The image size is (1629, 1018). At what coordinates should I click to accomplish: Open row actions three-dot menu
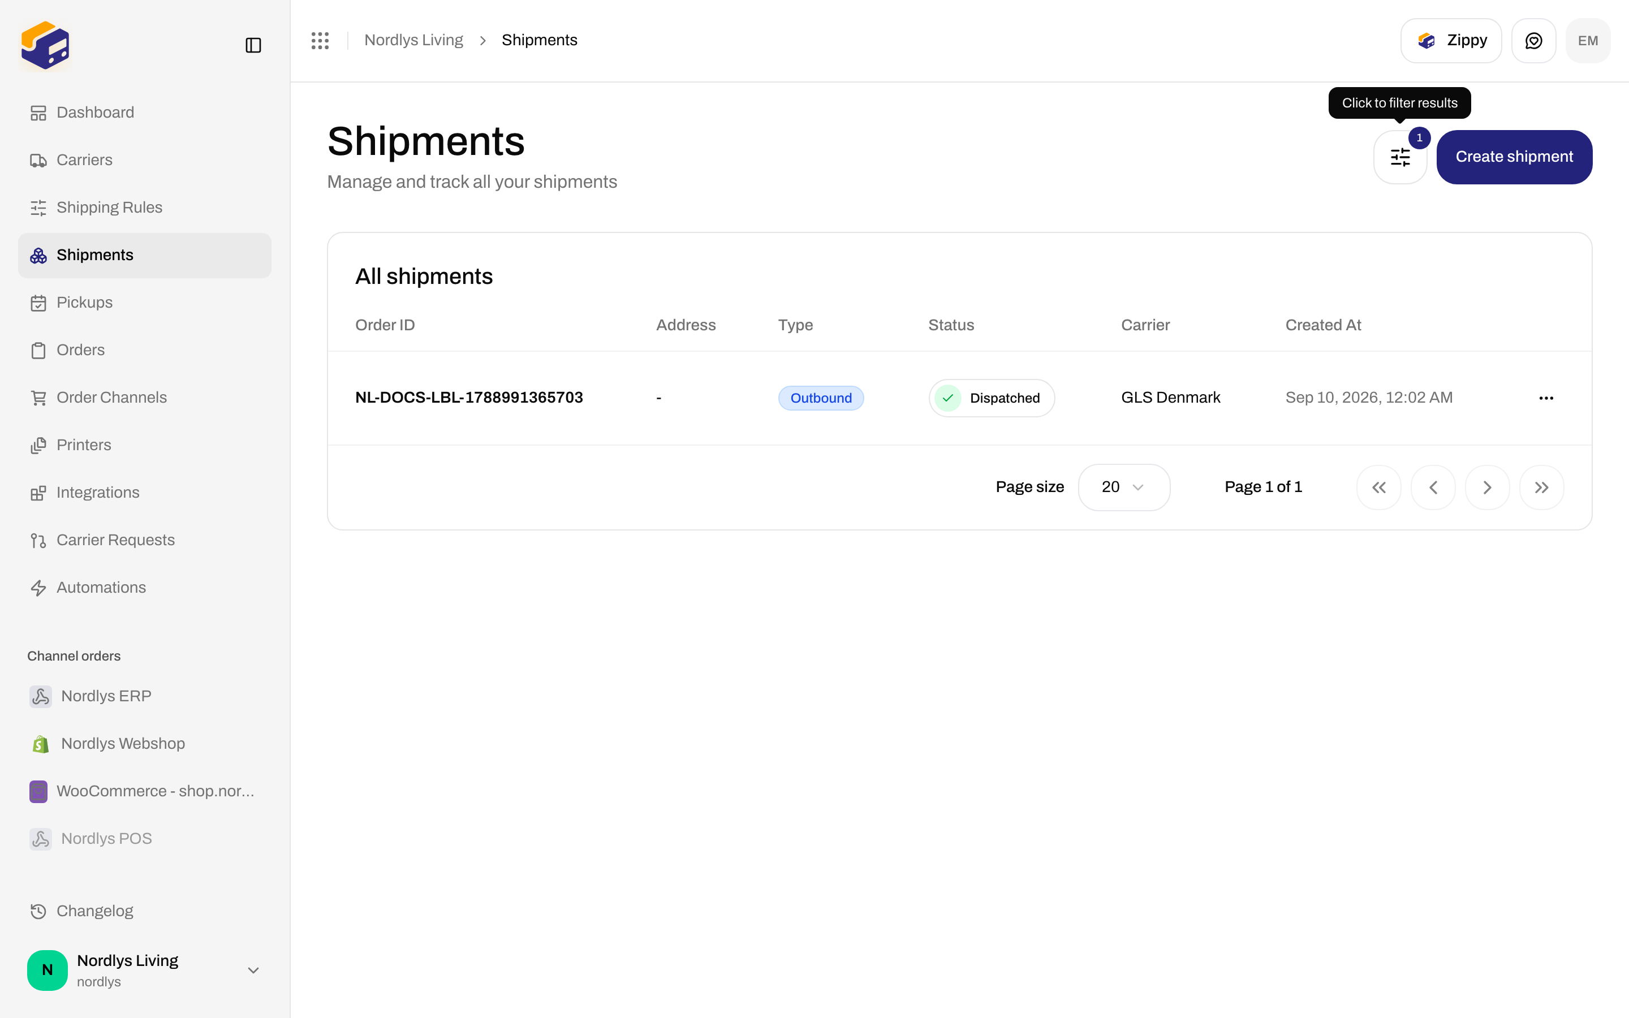tap(1546, 398)
